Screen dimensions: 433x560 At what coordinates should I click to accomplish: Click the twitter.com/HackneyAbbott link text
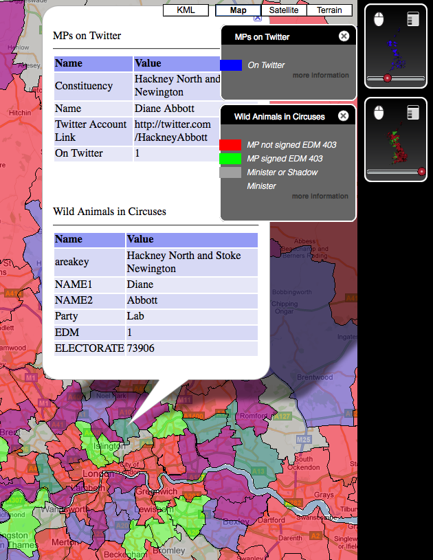tap(173, 131)
